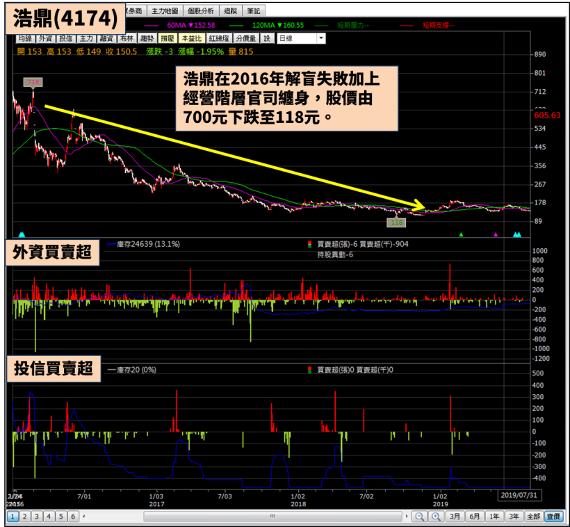Toggle the 外資 foreign investor indicator
The height and width of the screenshot is (527, 570).
[x=46, y=38]
